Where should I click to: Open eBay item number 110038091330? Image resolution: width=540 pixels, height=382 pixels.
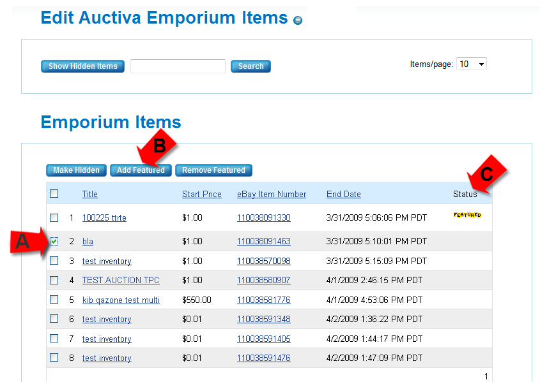264,218
